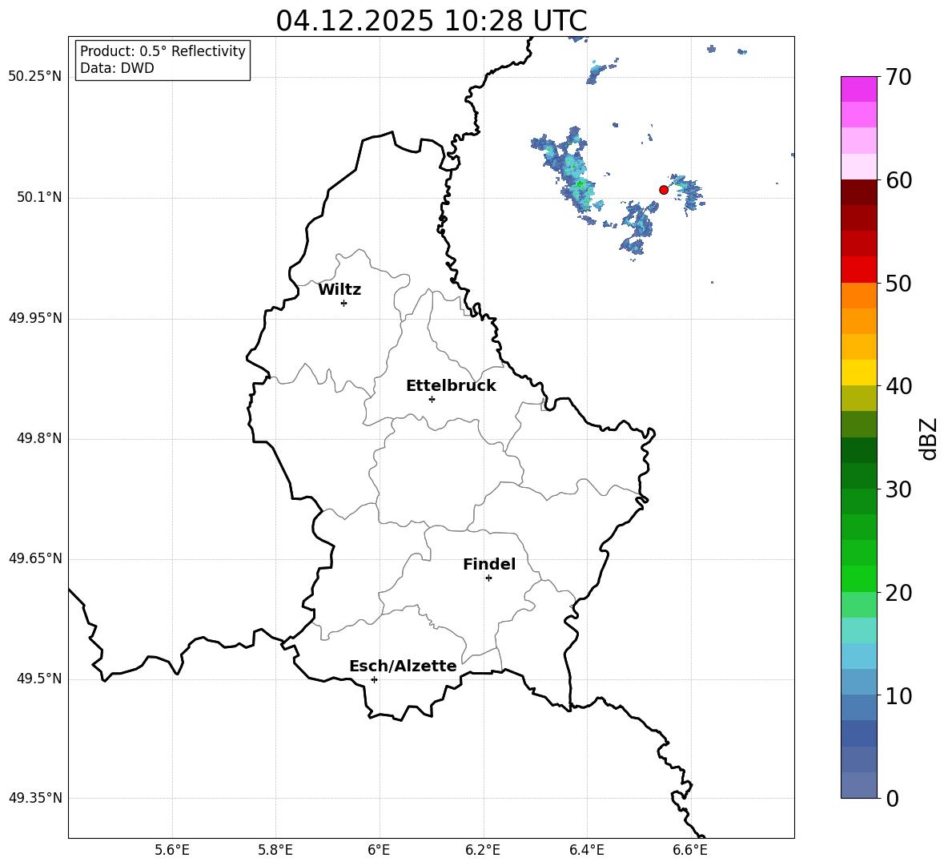Screen dimensions: 948x866
Task: Click the red dot marker on map
Action: pyautogui.click(x=664, y=190)
